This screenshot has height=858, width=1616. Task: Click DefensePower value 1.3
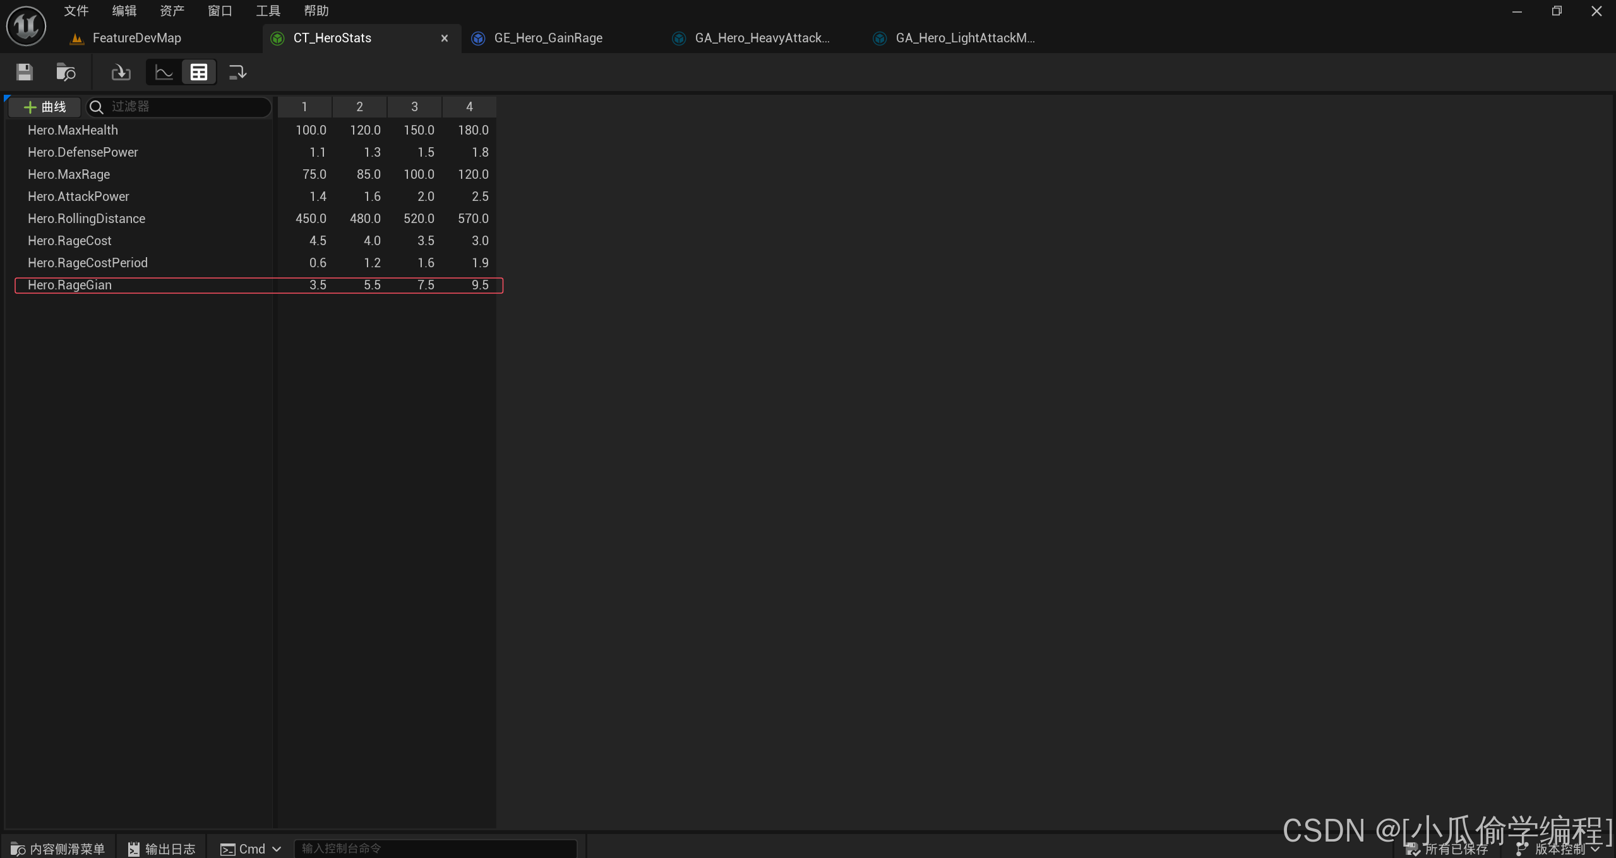pyautogui.click(x=372, y=152)
